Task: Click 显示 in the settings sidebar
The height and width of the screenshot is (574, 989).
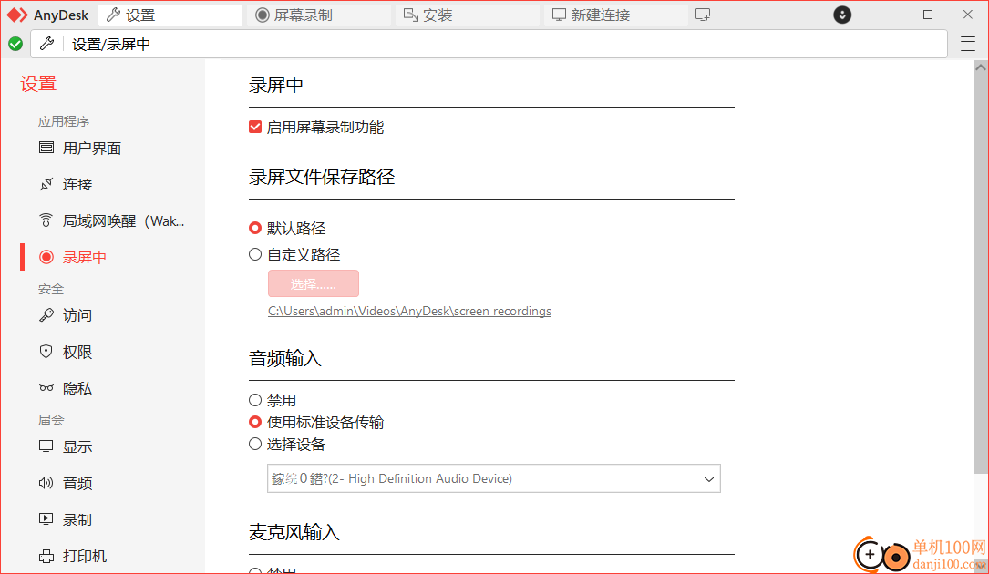Action: 77,447
